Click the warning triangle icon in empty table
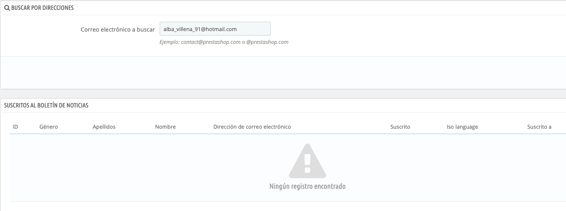Image resolution: width=566 pixels, height=211 pixels. pos(307,161)
